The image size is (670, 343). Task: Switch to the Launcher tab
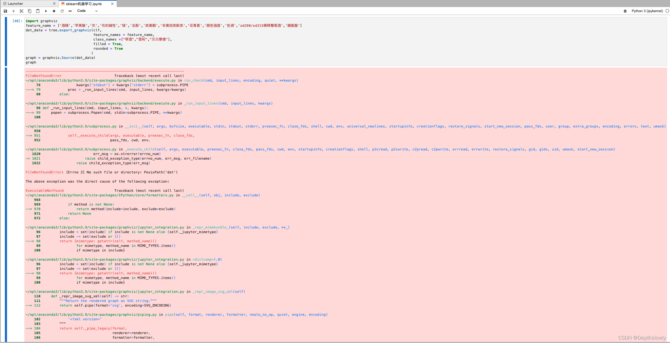[x=15, y=4]
